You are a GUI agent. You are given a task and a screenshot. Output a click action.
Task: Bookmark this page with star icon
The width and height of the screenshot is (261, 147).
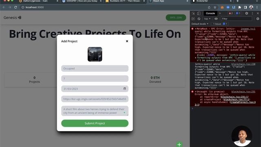(x=215, y=7)
